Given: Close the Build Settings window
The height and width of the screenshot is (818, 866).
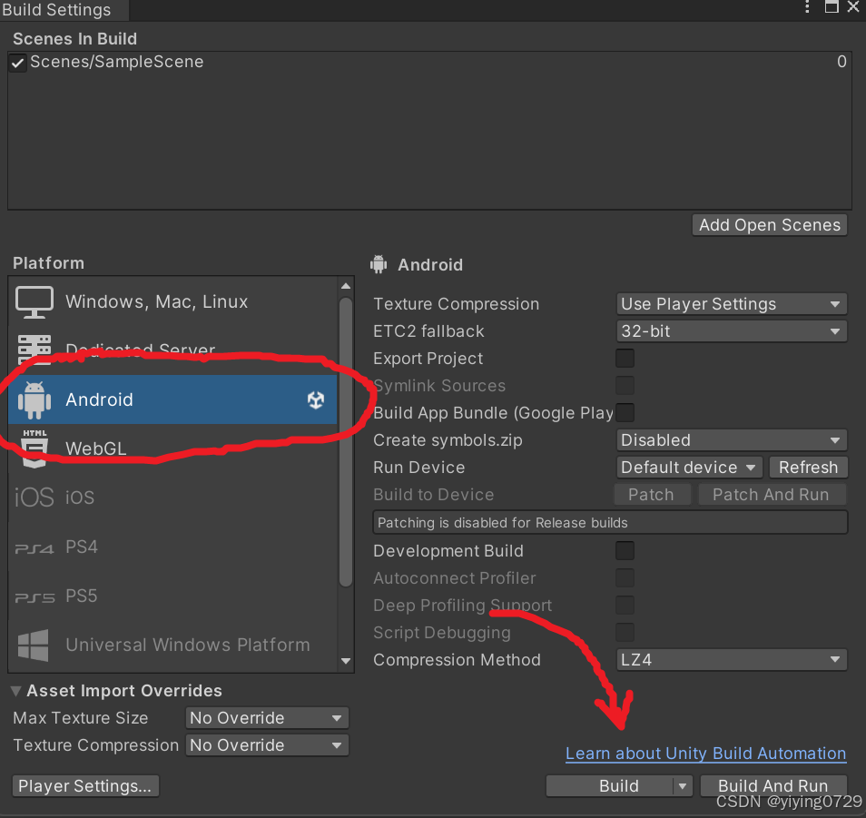Looking at the screenshot, I should (853, 7).
